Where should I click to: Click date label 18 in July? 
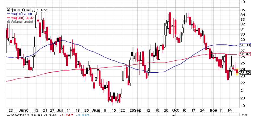click(78, 111)
